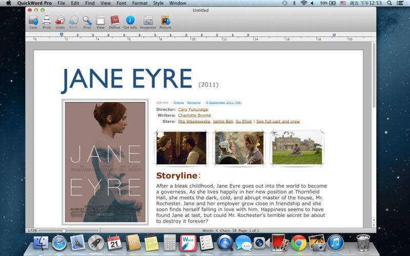Viewport: 410px width, 256px height.
Task: Open Spotlight search in menu bar
Action: click(389, 3)
